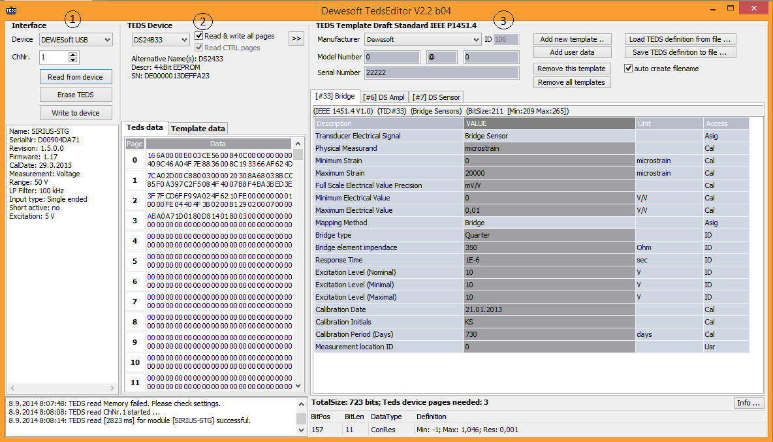The width and height of the screenshot is (773, 442).
Task: Open the Info ... button
Action: click(x=748, y=403)
